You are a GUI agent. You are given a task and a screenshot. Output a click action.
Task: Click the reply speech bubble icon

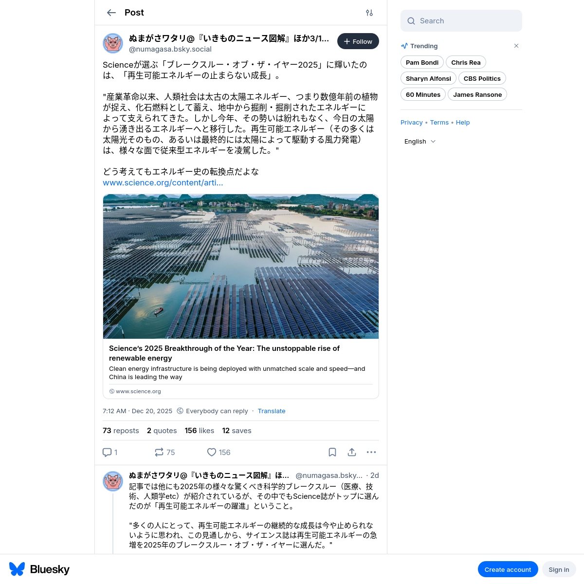pyautogui.click(x=107, y=452)
